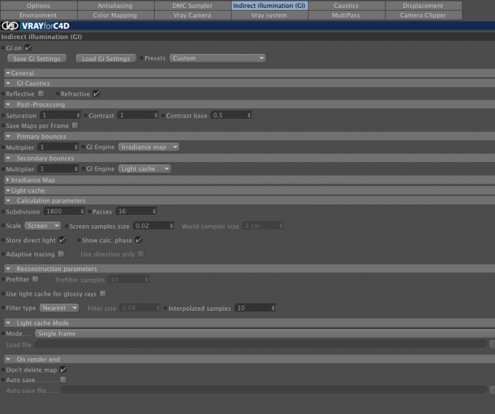The height and width of the screenshot is (414, 495).
Task: Adjust the Saturation stepper arrows
Action: (78, 115)
